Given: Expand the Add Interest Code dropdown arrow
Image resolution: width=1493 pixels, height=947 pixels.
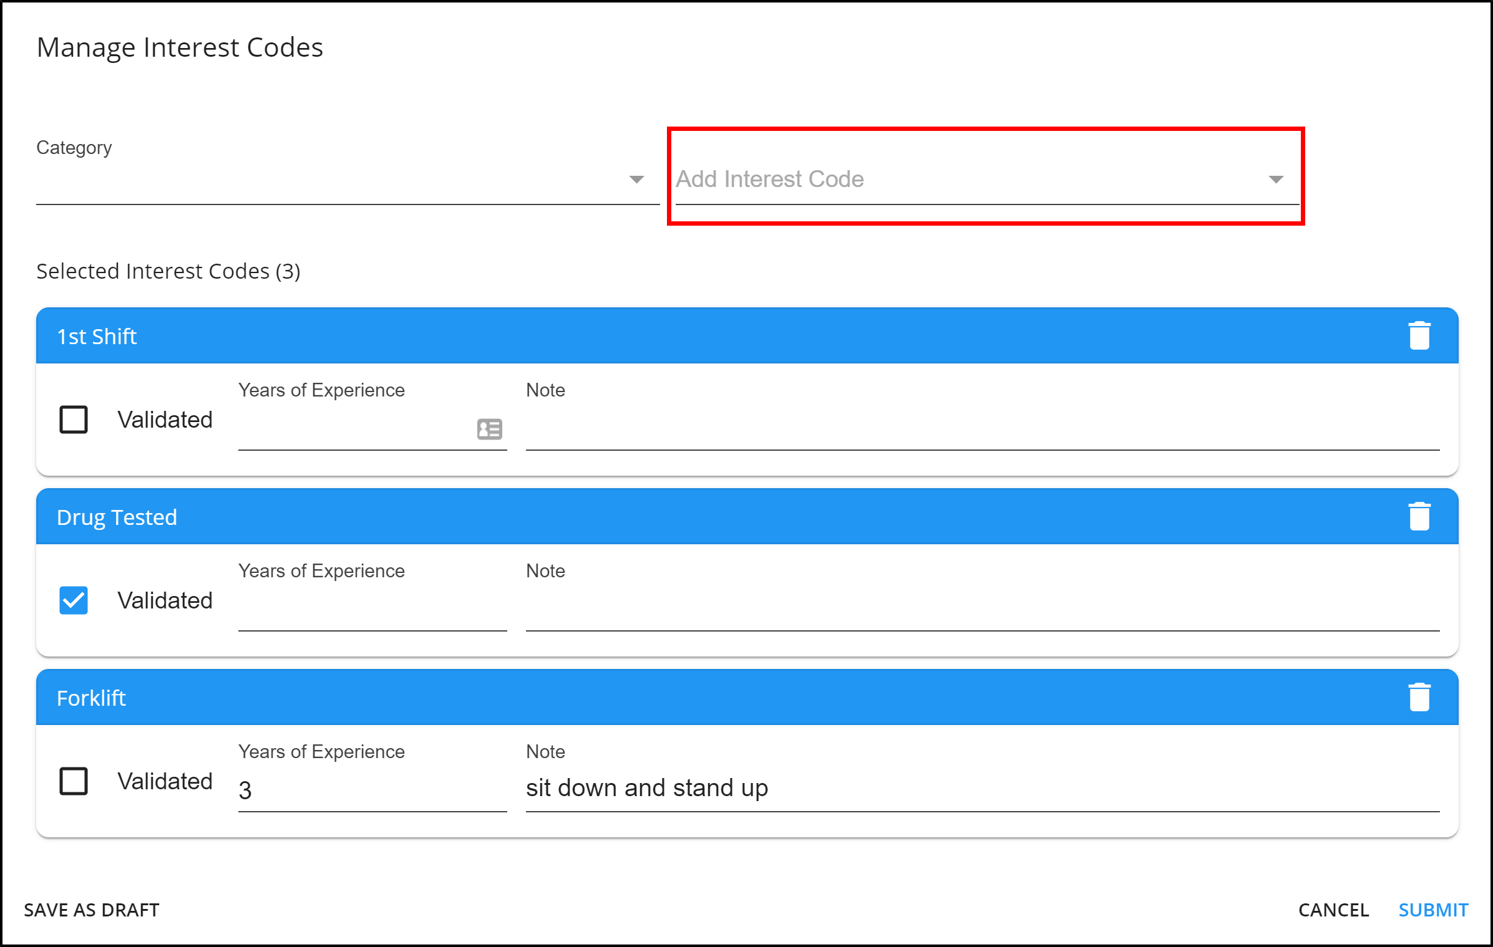Looking at the screenshot, I should tap(1276, 180).
